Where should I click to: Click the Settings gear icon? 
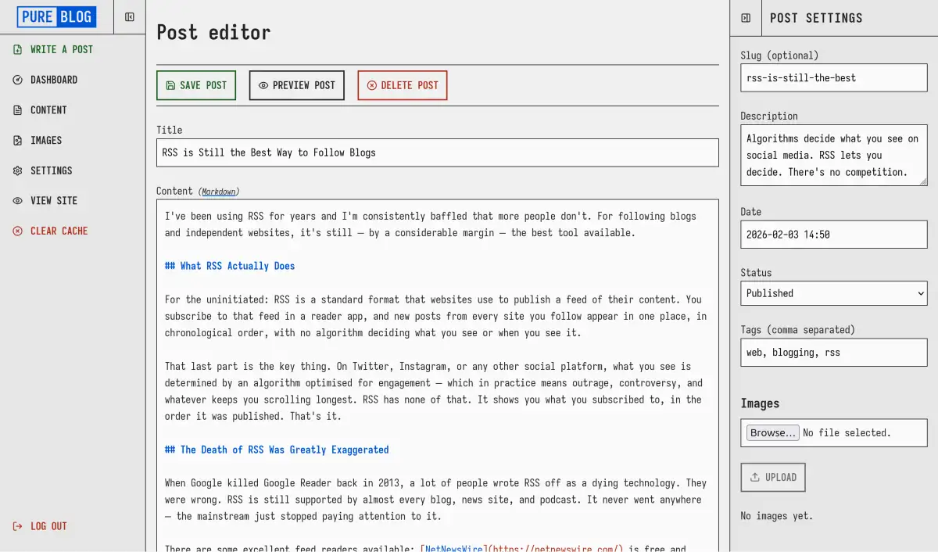tap(17, 170)
